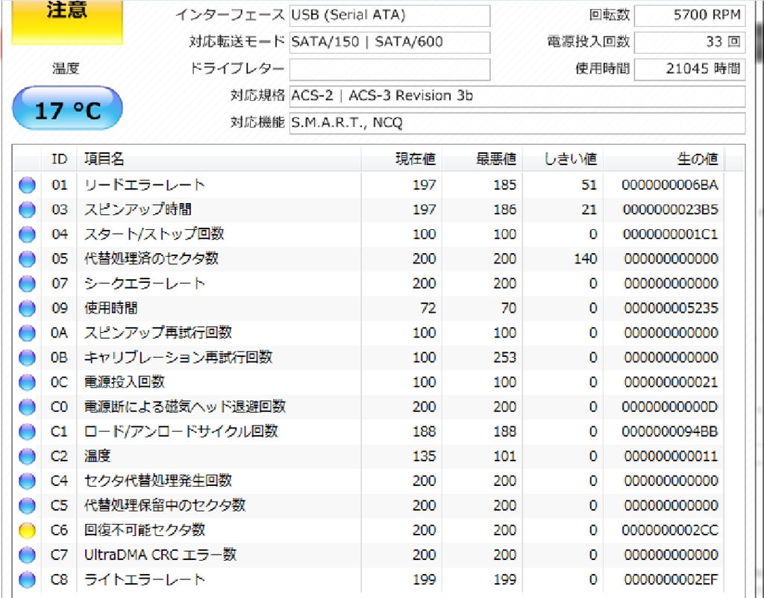Click current value 135 in C2 row
The image size is (764, 598).
(425, 456)
